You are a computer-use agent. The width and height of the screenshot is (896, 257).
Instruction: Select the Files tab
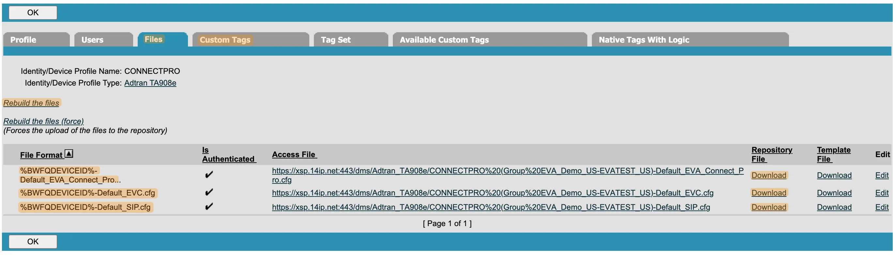(163, 40)
